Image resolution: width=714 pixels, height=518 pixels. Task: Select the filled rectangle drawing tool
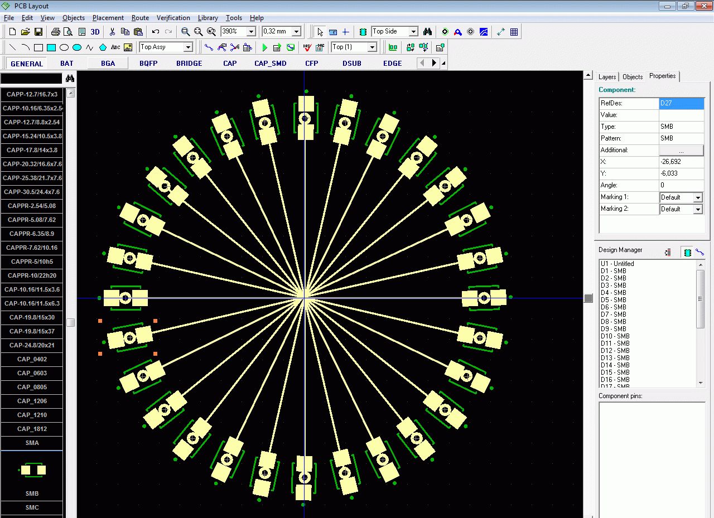[51, 47]
